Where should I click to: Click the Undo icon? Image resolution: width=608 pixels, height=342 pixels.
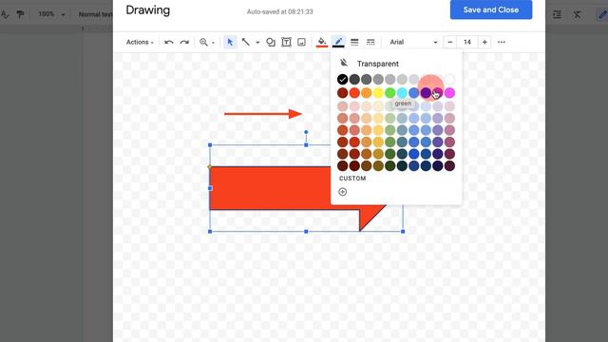coord(169,42)
